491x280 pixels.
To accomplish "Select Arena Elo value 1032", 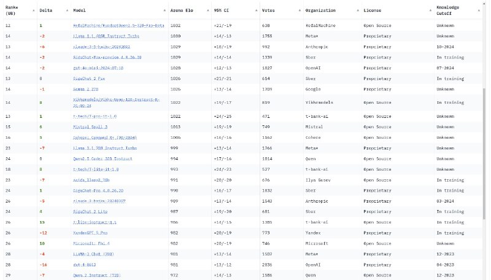I will (x=176, y=25).
